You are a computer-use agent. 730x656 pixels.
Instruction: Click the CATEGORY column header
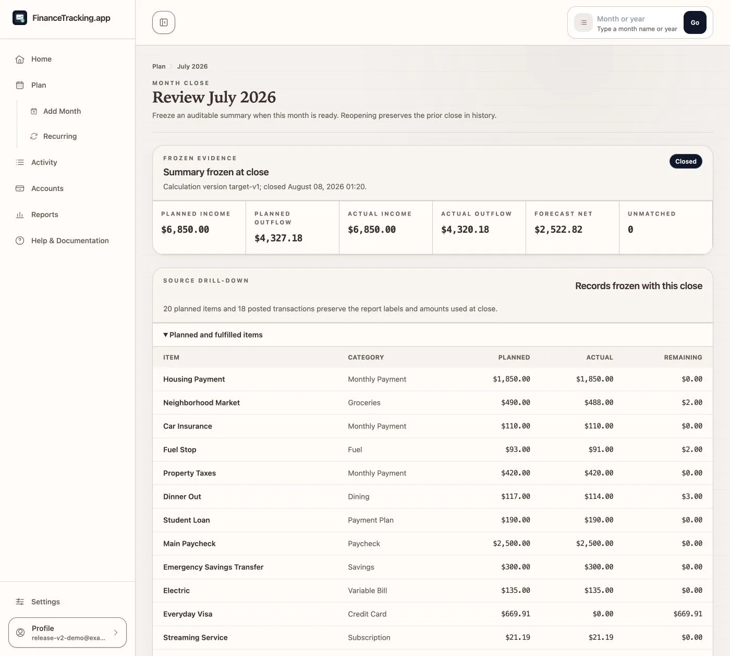(x=366, y=357)
